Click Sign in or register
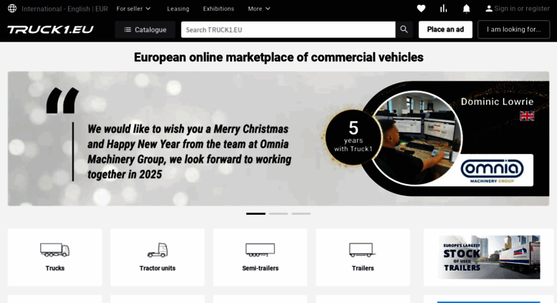The image size is (557, 303). [x=522, y=9]
